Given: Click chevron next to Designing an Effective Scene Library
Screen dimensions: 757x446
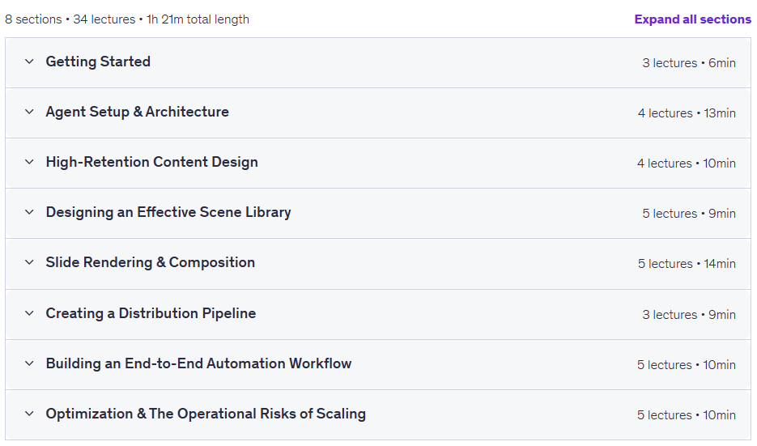Looking at the screenshot, I should (x=29, y=212).
